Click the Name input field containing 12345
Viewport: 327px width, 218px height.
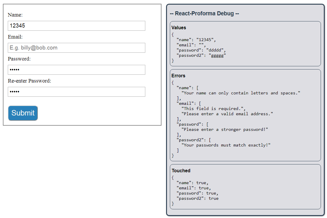(77, 26)
